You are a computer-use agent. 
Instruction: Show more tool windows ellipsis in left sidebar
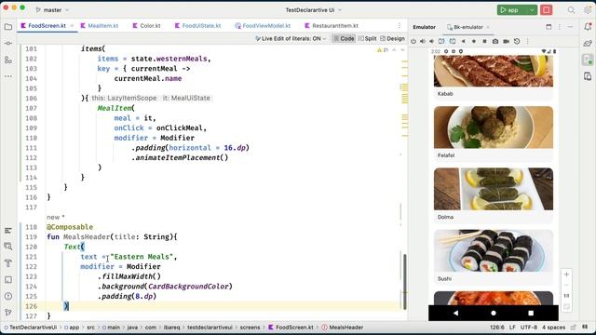point(8,76)
